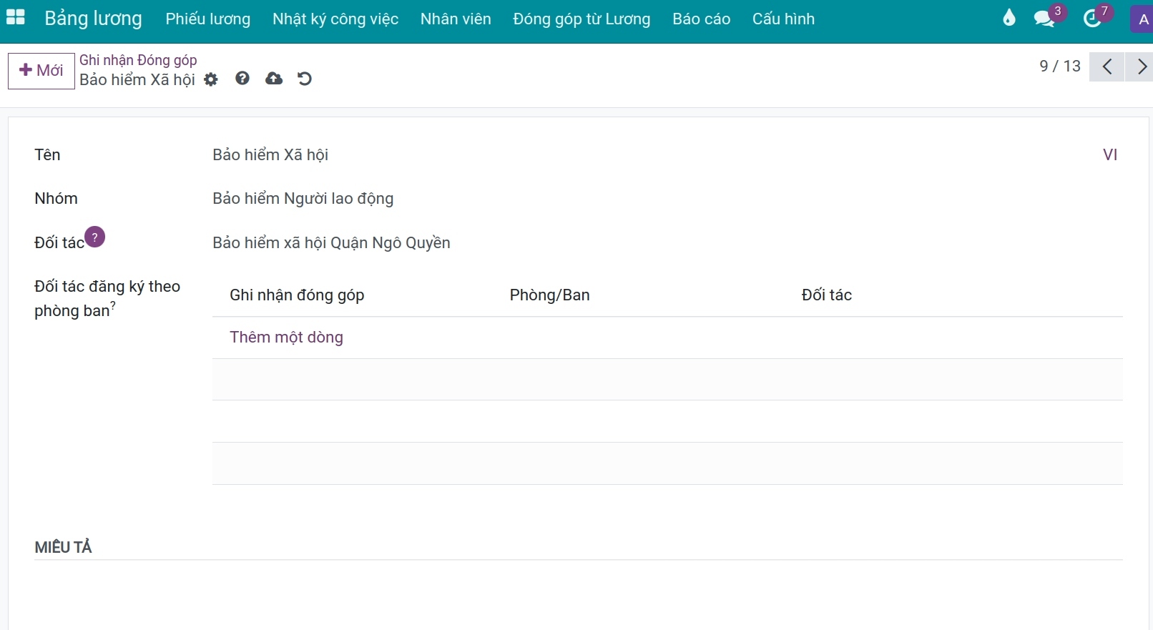Show tooltip for Đối tác purple question badge
Screen dimensions: 1153x630
[x=95, y=237]
